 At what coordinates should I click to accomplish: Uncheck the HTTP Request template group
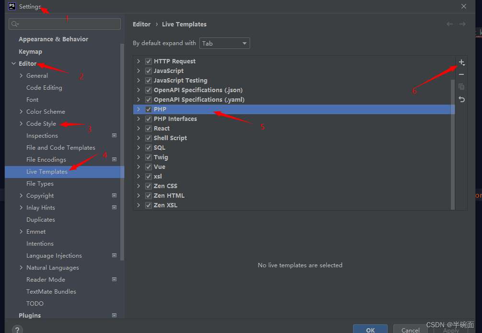(x=149, y=61)
